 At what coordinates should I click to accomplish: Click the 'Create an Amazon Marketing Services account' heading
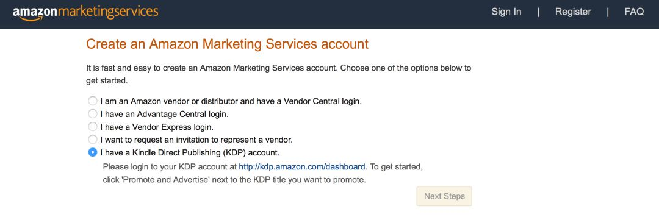[x=228, y=44]
